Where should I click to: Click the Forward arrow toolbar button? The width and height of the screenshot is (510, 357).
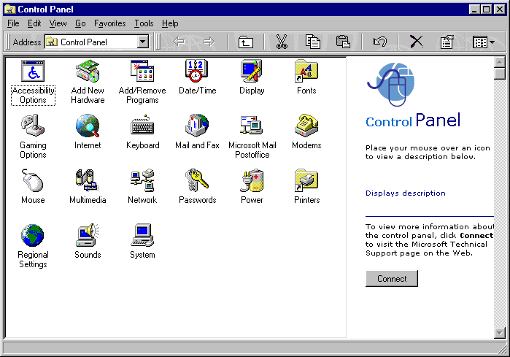[209, 42]
